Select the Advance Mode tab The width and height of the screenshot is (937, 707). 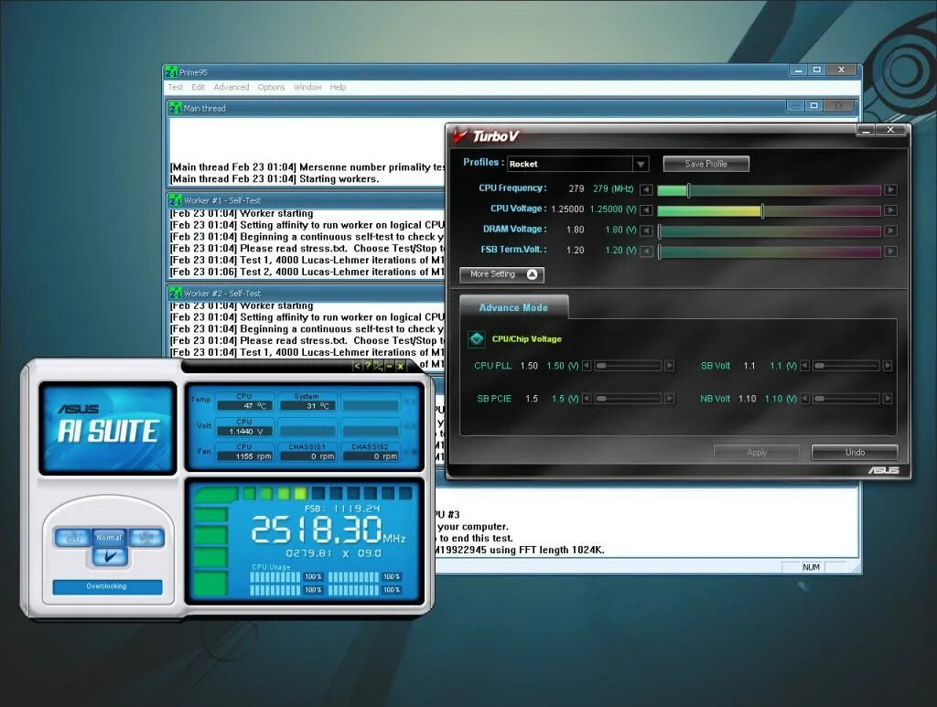click(513, 307)
